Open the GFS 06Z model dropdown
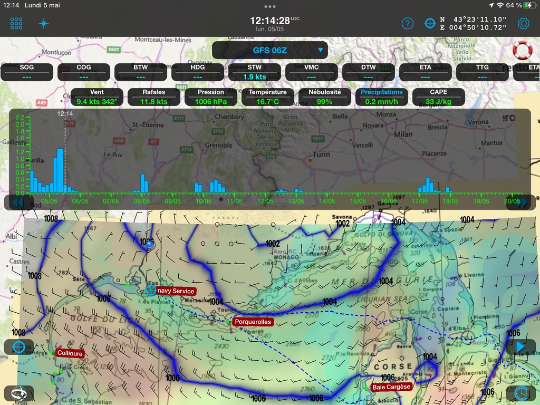Image resolution: width=540 pixels, height=405 pixels. tap(269, 50)
